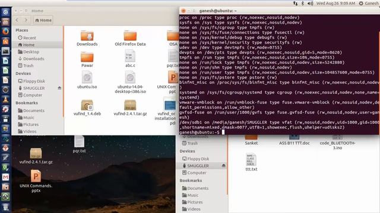Launch VLC media player from dock
This screenshot has height=213, width=380.
[5, 99]
